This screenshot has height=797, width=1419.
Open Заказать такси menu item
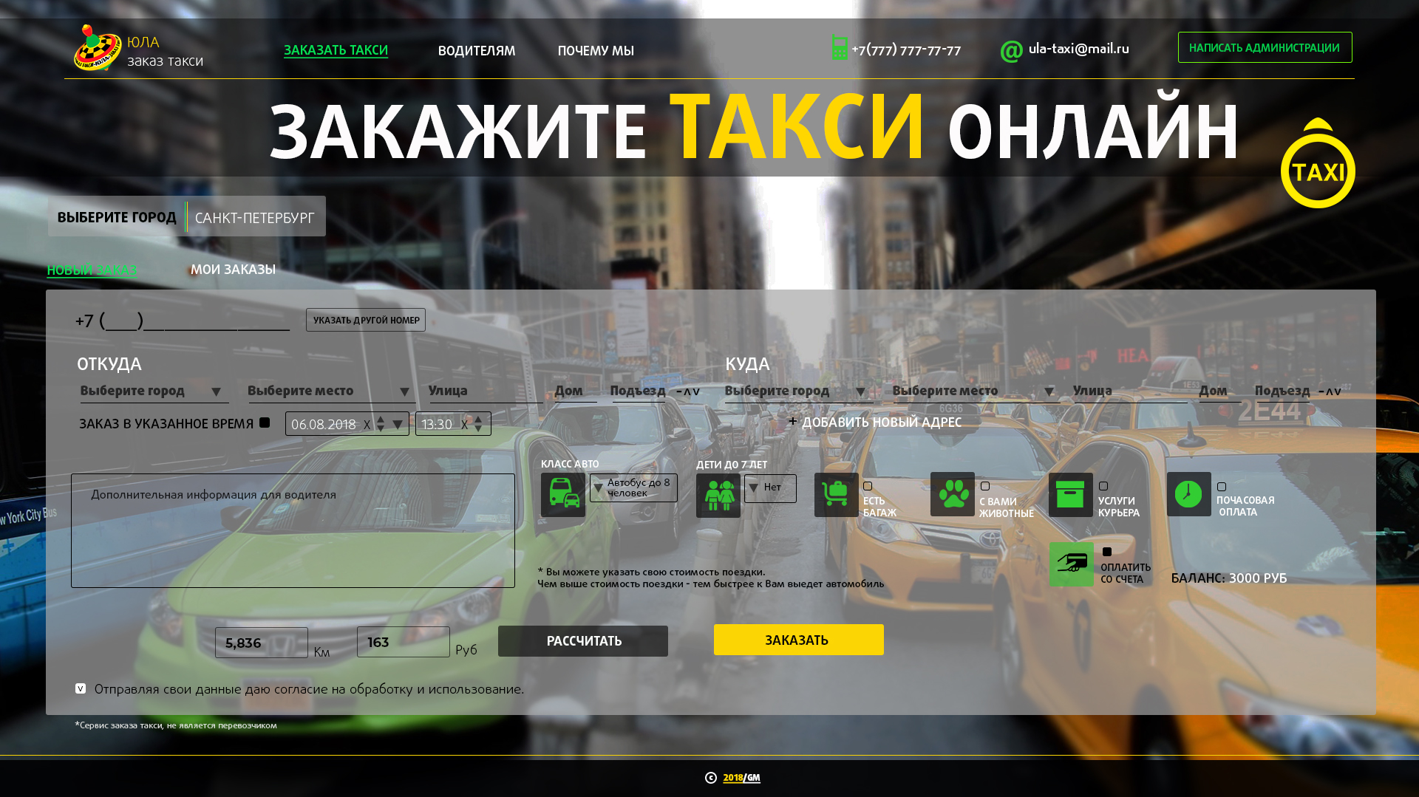tap(336, 50)
